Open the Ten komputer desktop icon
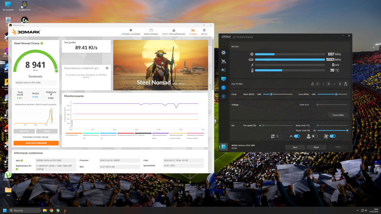Image resolution: width=381 pixels, height=214 pixels. pos(8,6)
